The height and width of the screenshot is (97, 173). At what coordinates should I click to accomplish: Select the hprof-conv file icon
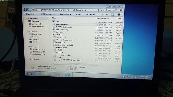click(x=54, y=37)
